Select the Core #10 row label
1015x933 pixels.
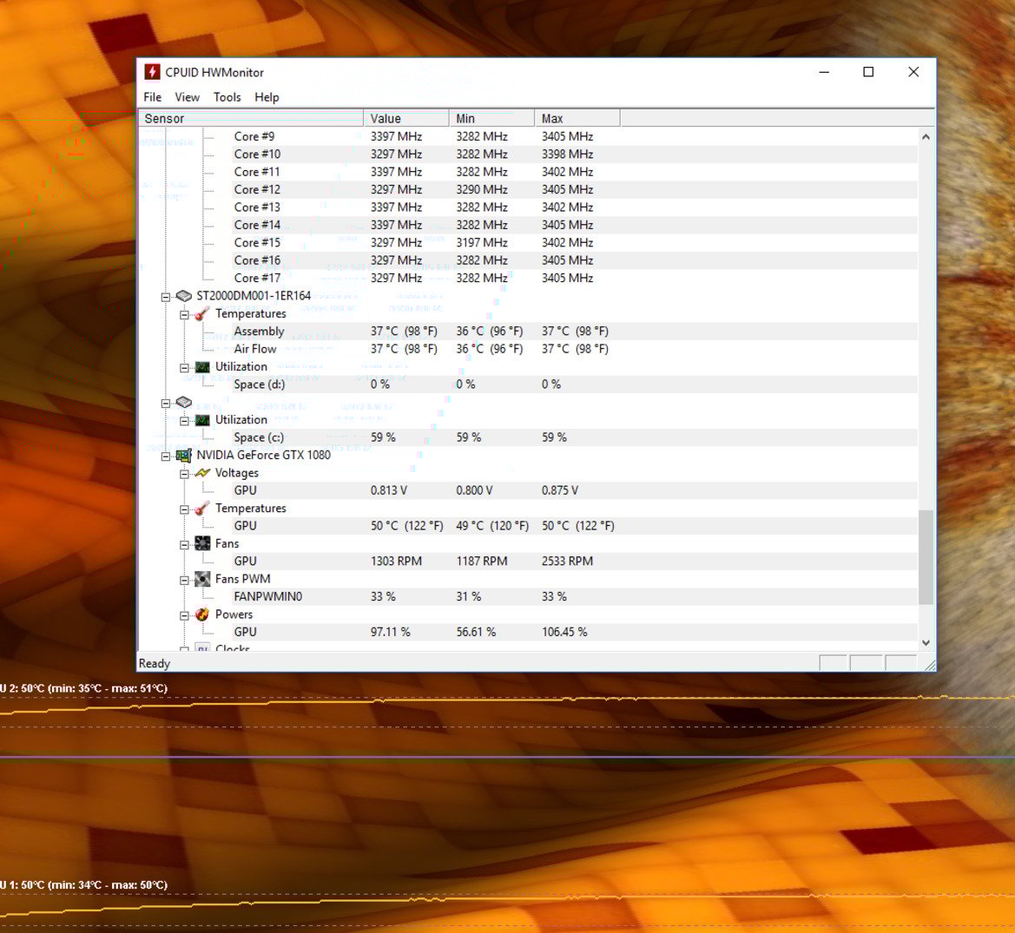[x=258, y=154]
